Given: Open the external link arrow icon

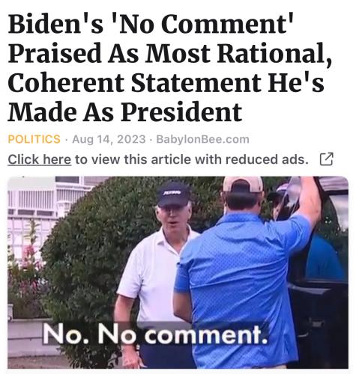Looking at the screenshot, I should coord(327,159).
